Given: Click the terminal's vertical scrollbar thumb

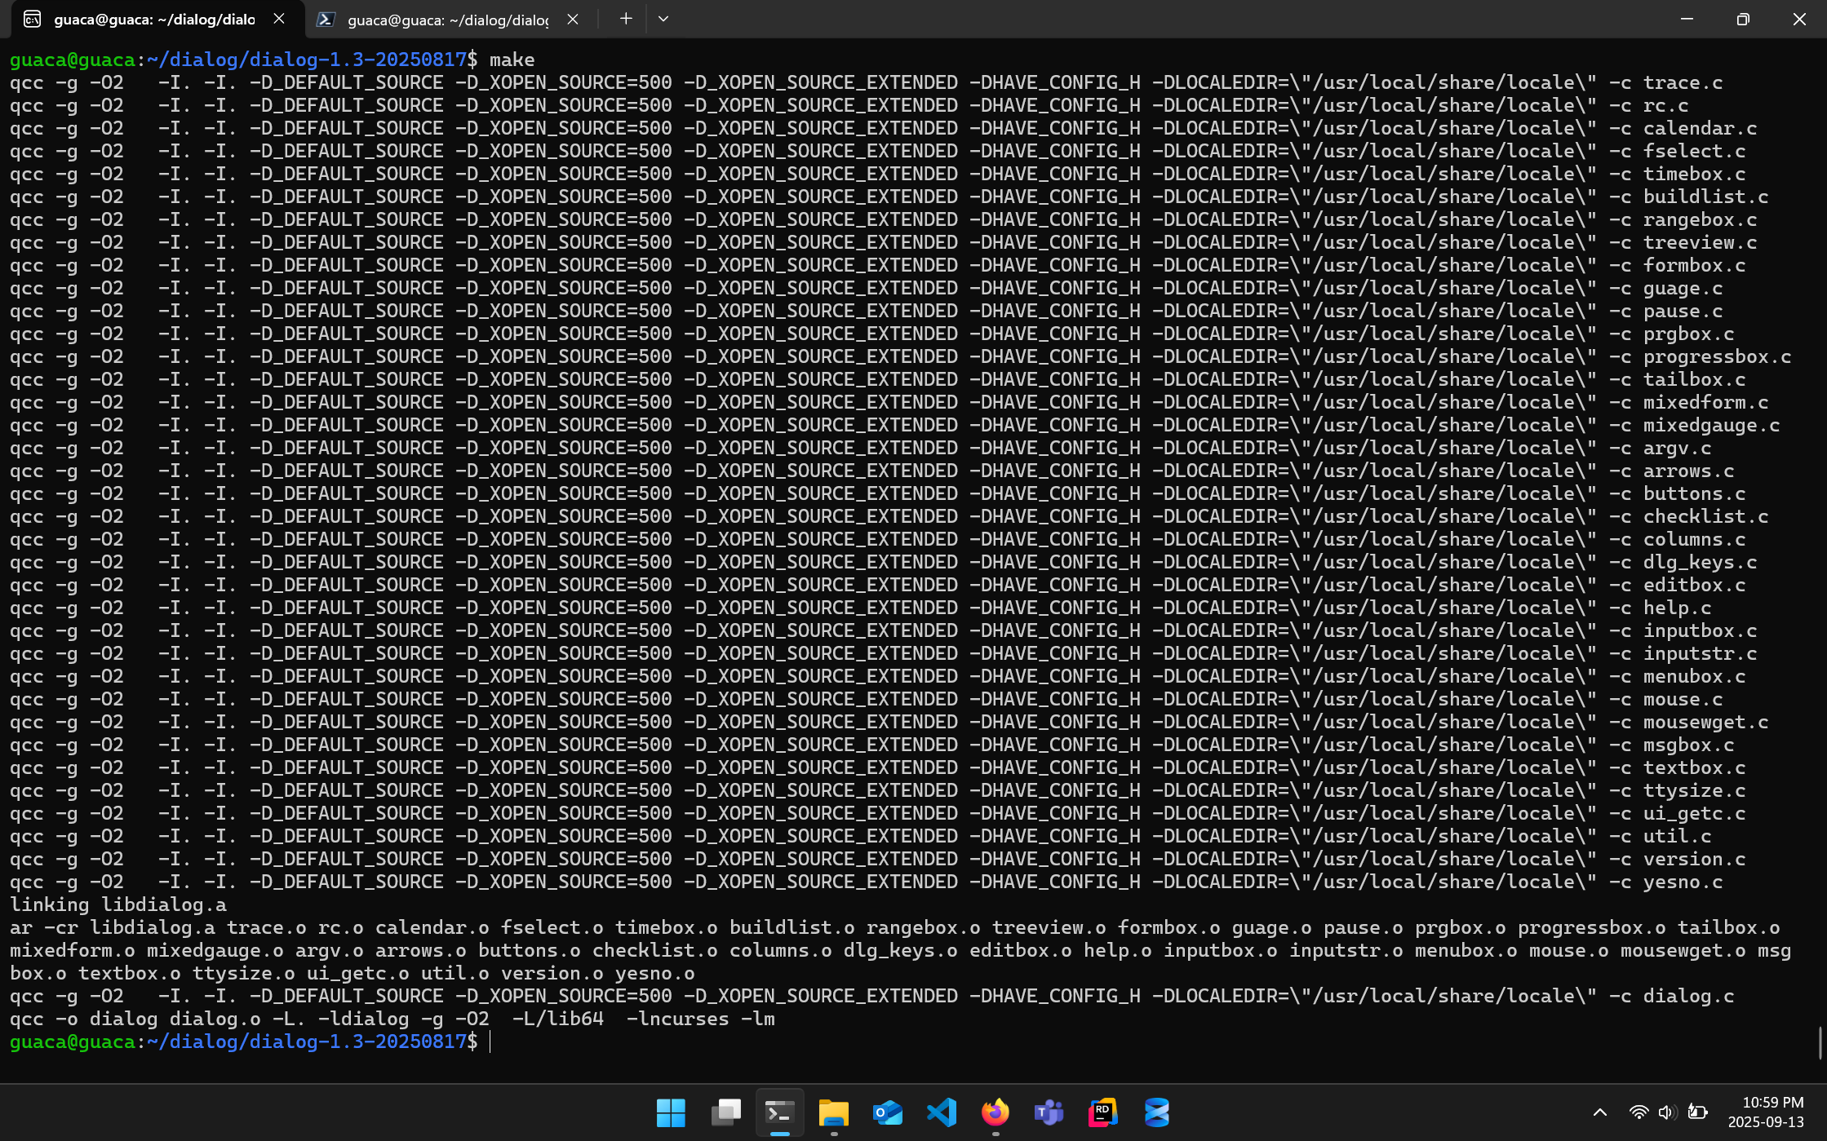Looking at the screenshot, I should [x=1820, y=1042].
